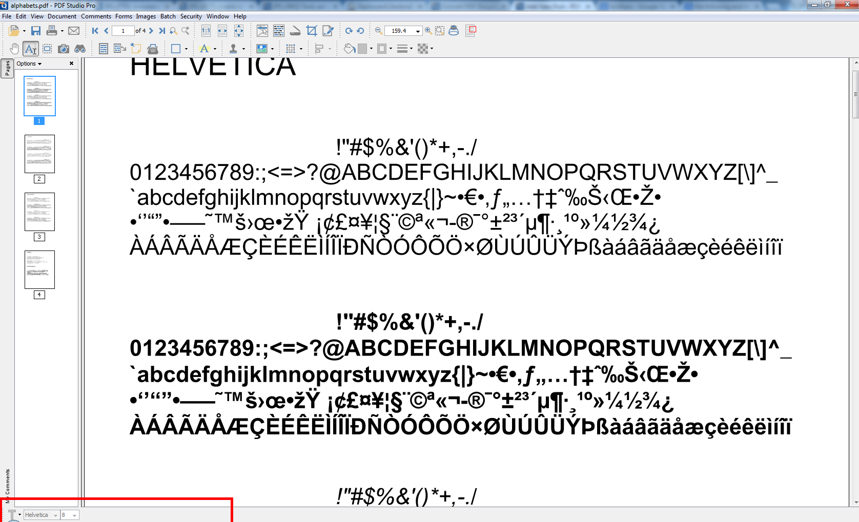Zoom out with the minus magnifier

click(x=379, y=31)
